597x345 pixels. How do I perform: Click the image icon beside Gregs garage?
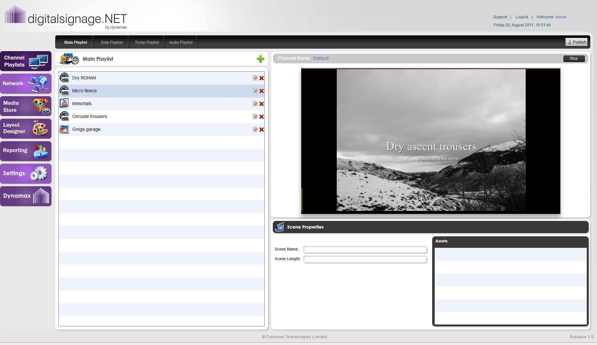64,129
